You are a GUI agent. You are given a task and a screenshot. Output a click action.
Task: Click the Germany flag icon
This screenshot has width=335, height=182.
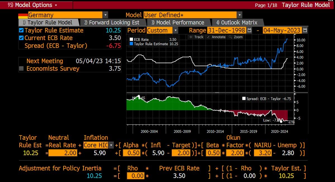[23, 15]
